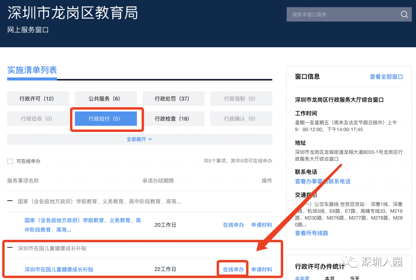Click 在线申办 for the 20工作日 item
The width and height of the screenshot is (416, 280).
tap(233, 225)
